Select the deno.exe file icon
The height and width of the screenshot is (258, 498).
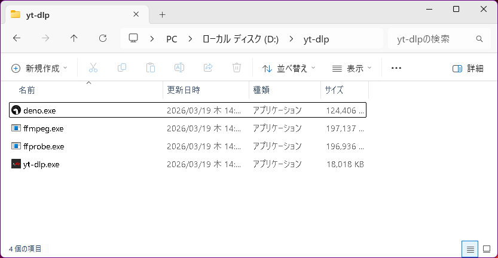click(16, 110)
